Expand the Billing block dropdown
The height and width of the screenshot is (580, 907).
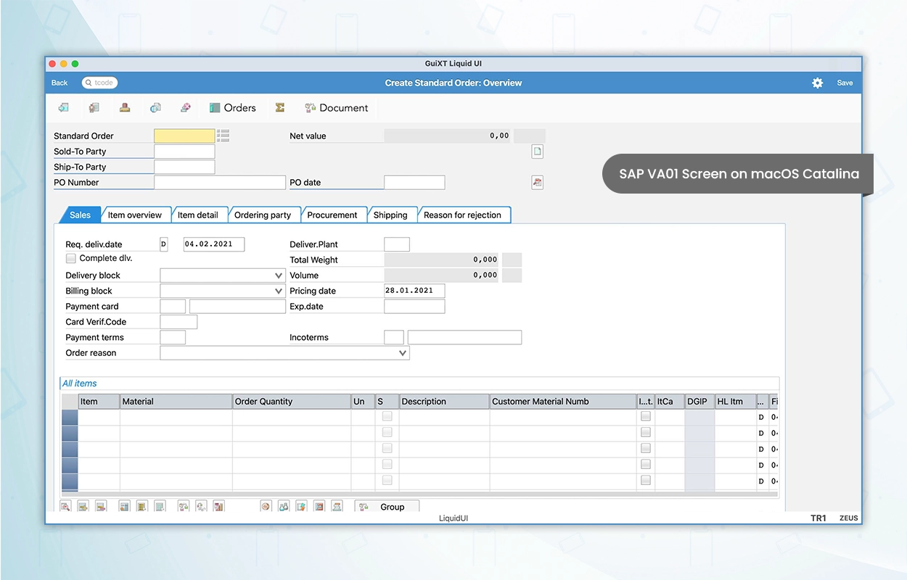click(279, 291)
